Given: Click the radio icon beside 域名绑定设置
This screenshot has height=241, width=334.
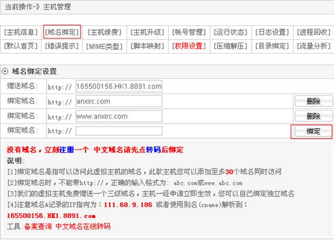Looking at the screenshot, I should tap(5, 71).
